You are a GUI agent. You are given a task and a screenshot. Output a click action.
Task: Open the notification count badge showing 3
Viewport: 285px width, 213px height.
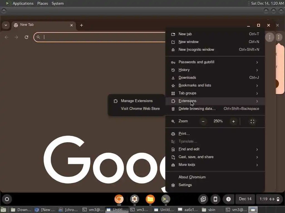(x=229, y=199)
